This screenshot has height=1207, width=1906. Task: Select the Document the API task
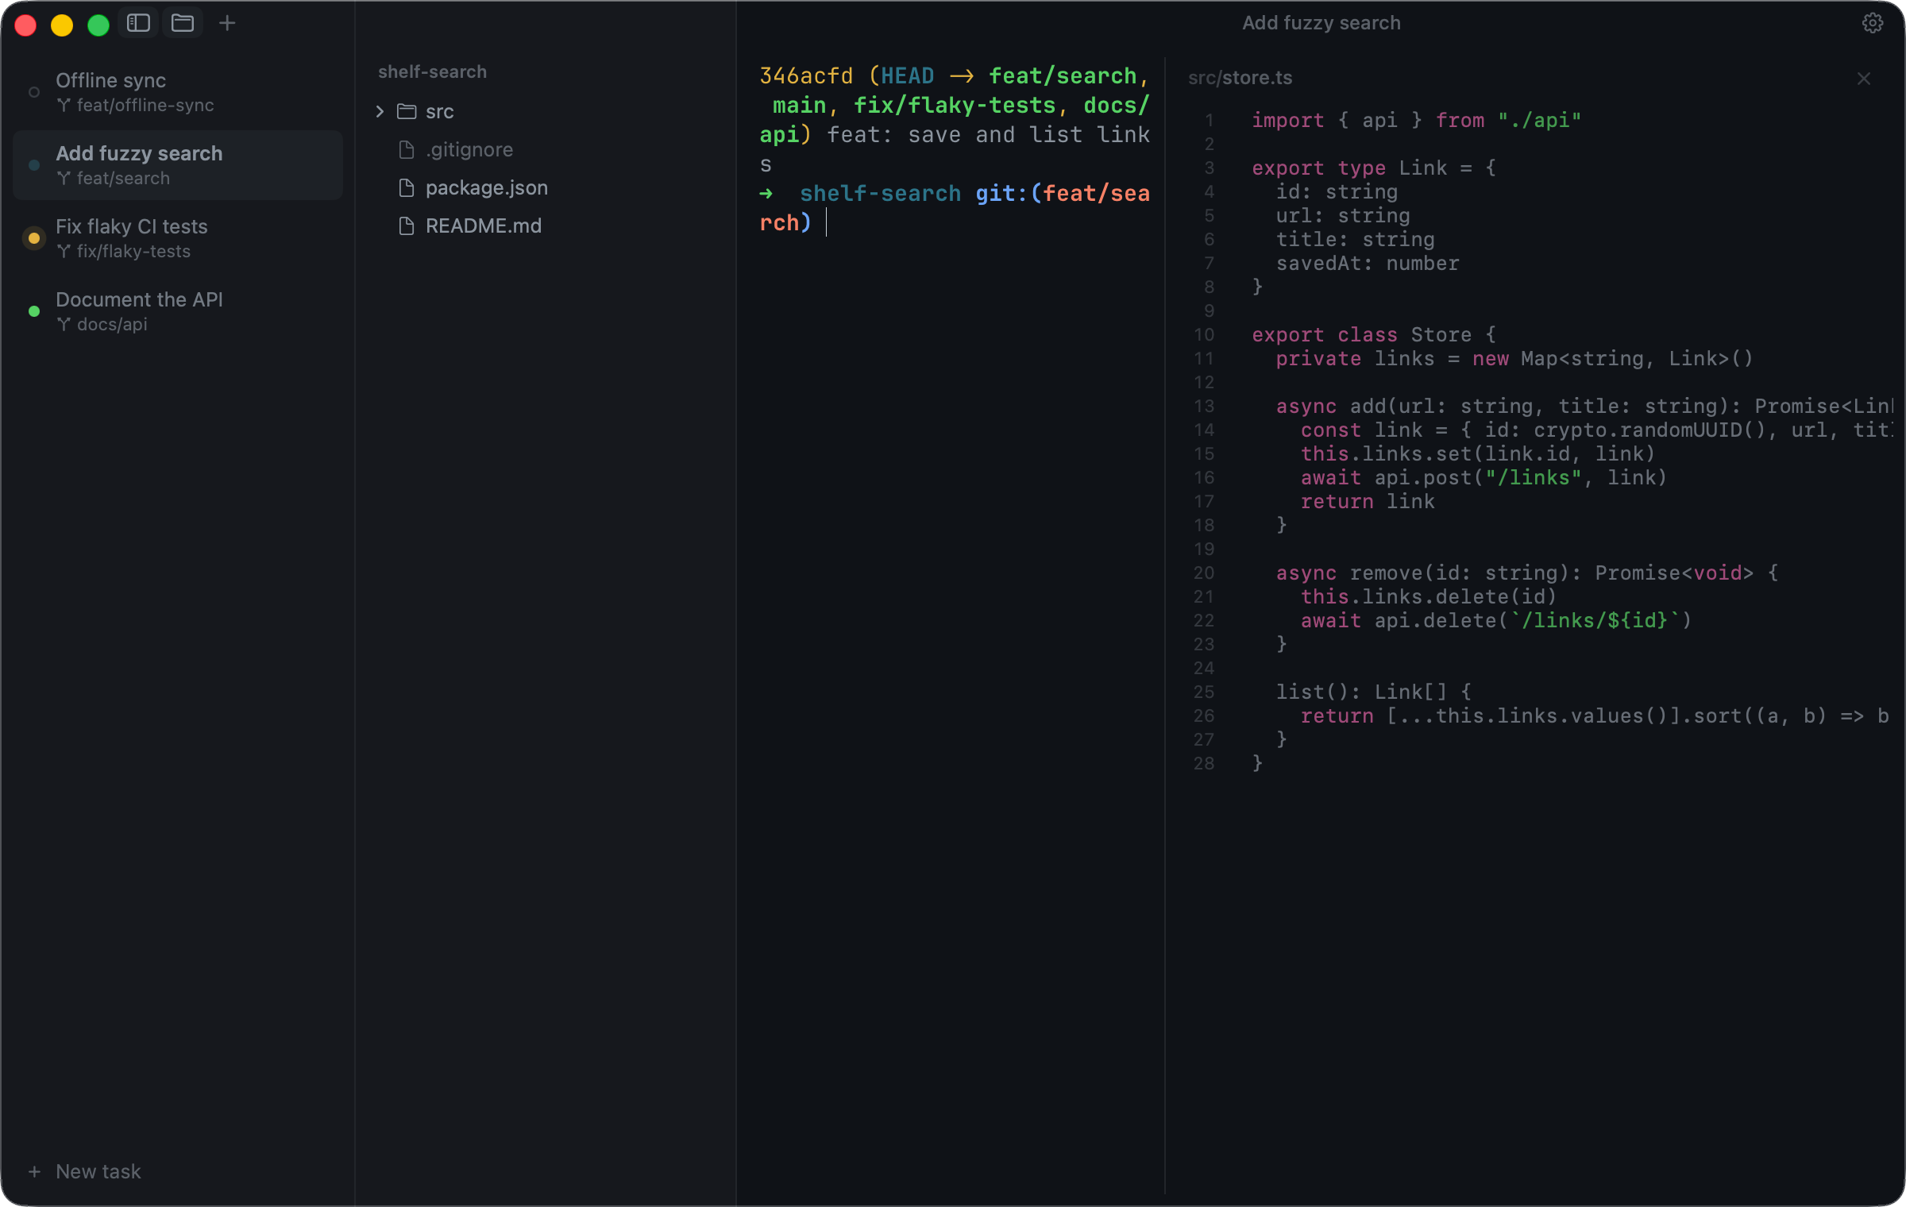(178, 311)
